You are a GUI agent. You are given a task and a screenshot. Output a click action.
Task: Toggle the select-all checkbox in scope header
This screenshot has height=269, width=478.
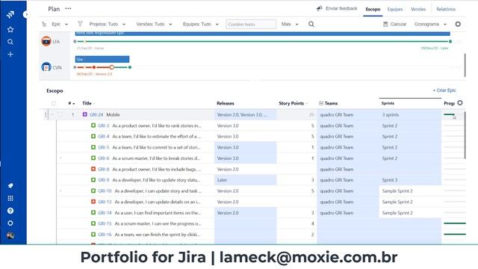click(54, 103)
